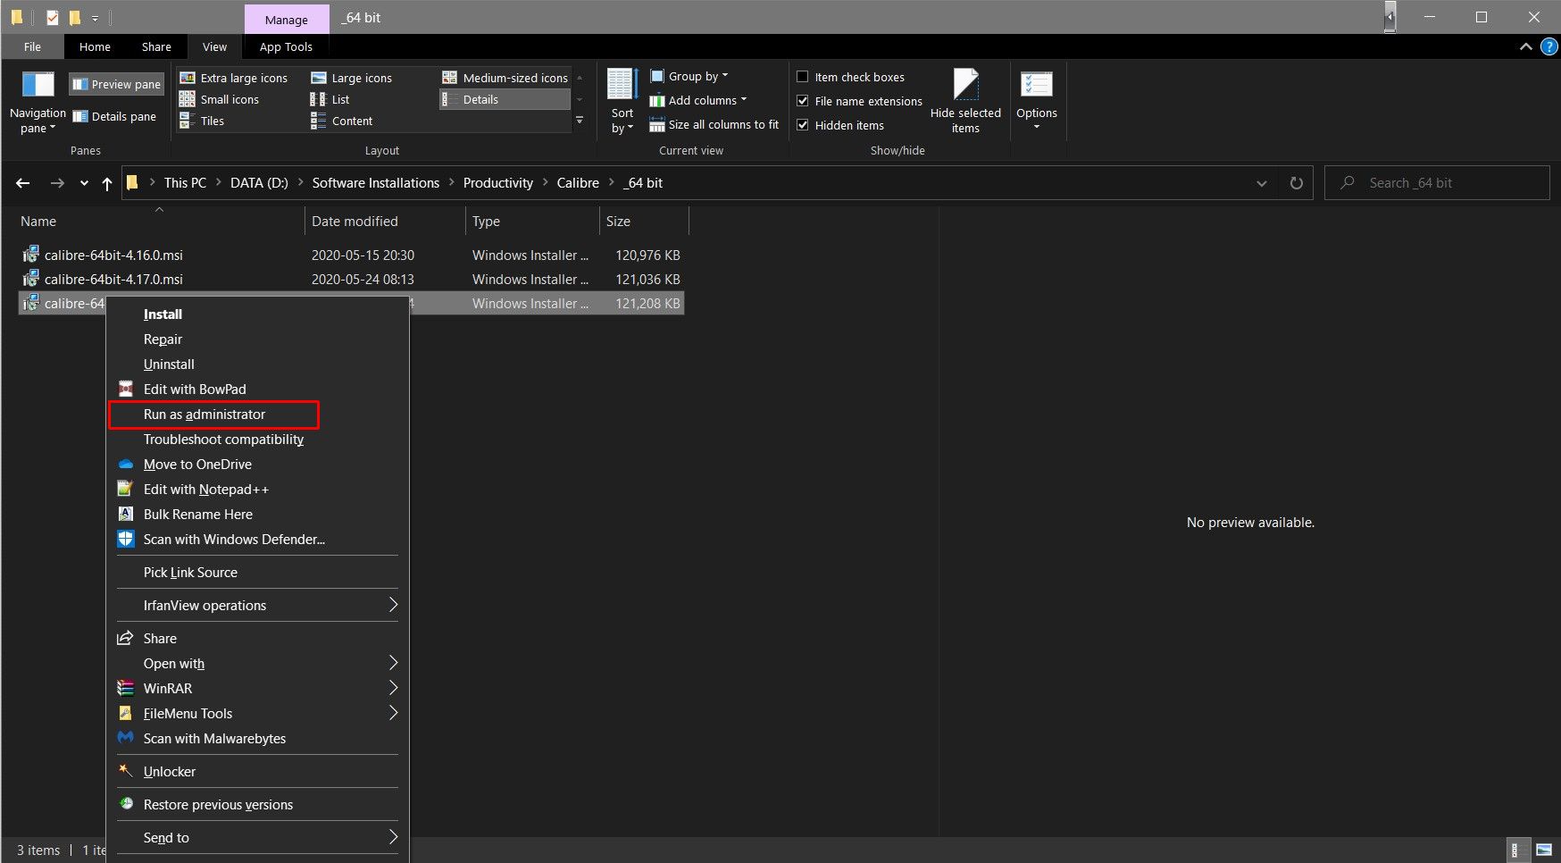Viewport: 1561px width, 863px height.
Task: Uncheck File name extensions
Action: tap(803, 101)
